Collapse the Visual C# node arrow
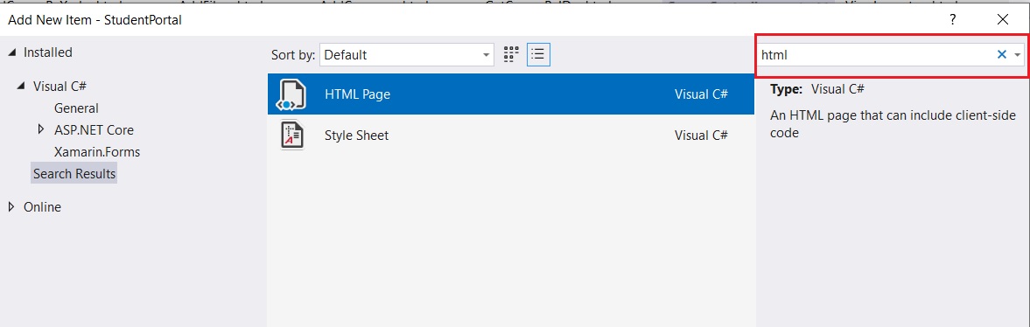The height and width of the screenshot is (327, 1030). pos(23,86)
